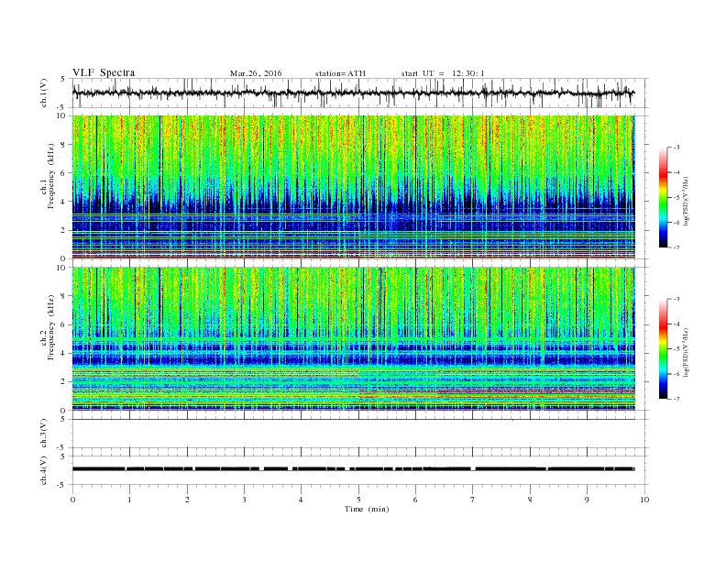This screenshot has height=561, width=726.
Task: Click the 'station=ATH' label
Action: pos(340,73)
